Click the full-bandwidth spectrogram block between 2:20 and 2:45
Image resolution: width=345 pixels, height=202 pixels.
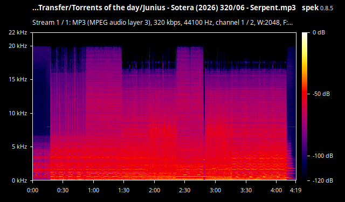[x=190, y=113]
